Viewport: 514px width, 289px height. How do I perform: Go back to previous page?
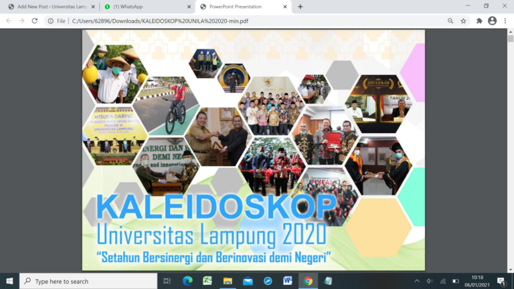pos(9,21)
